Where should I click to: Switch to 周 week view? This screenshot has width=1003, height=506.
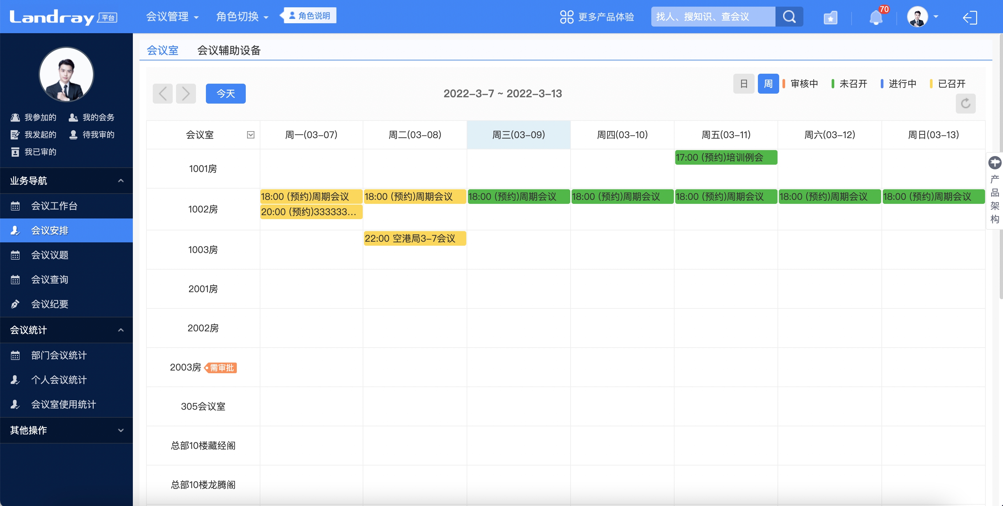[x=768, y=84]
